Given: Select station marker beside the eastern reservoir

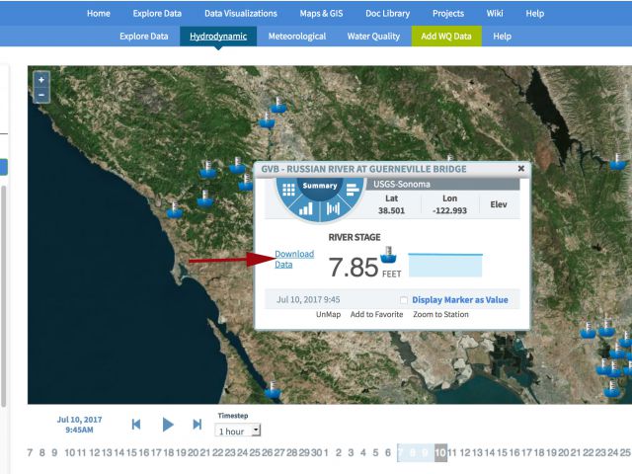Looking at the screenshot, I should click(x=617, y=162).
